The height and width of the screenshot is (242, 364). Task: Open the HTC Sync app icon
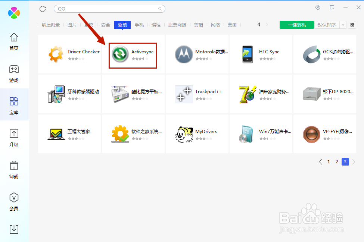(x=248, y=54)
